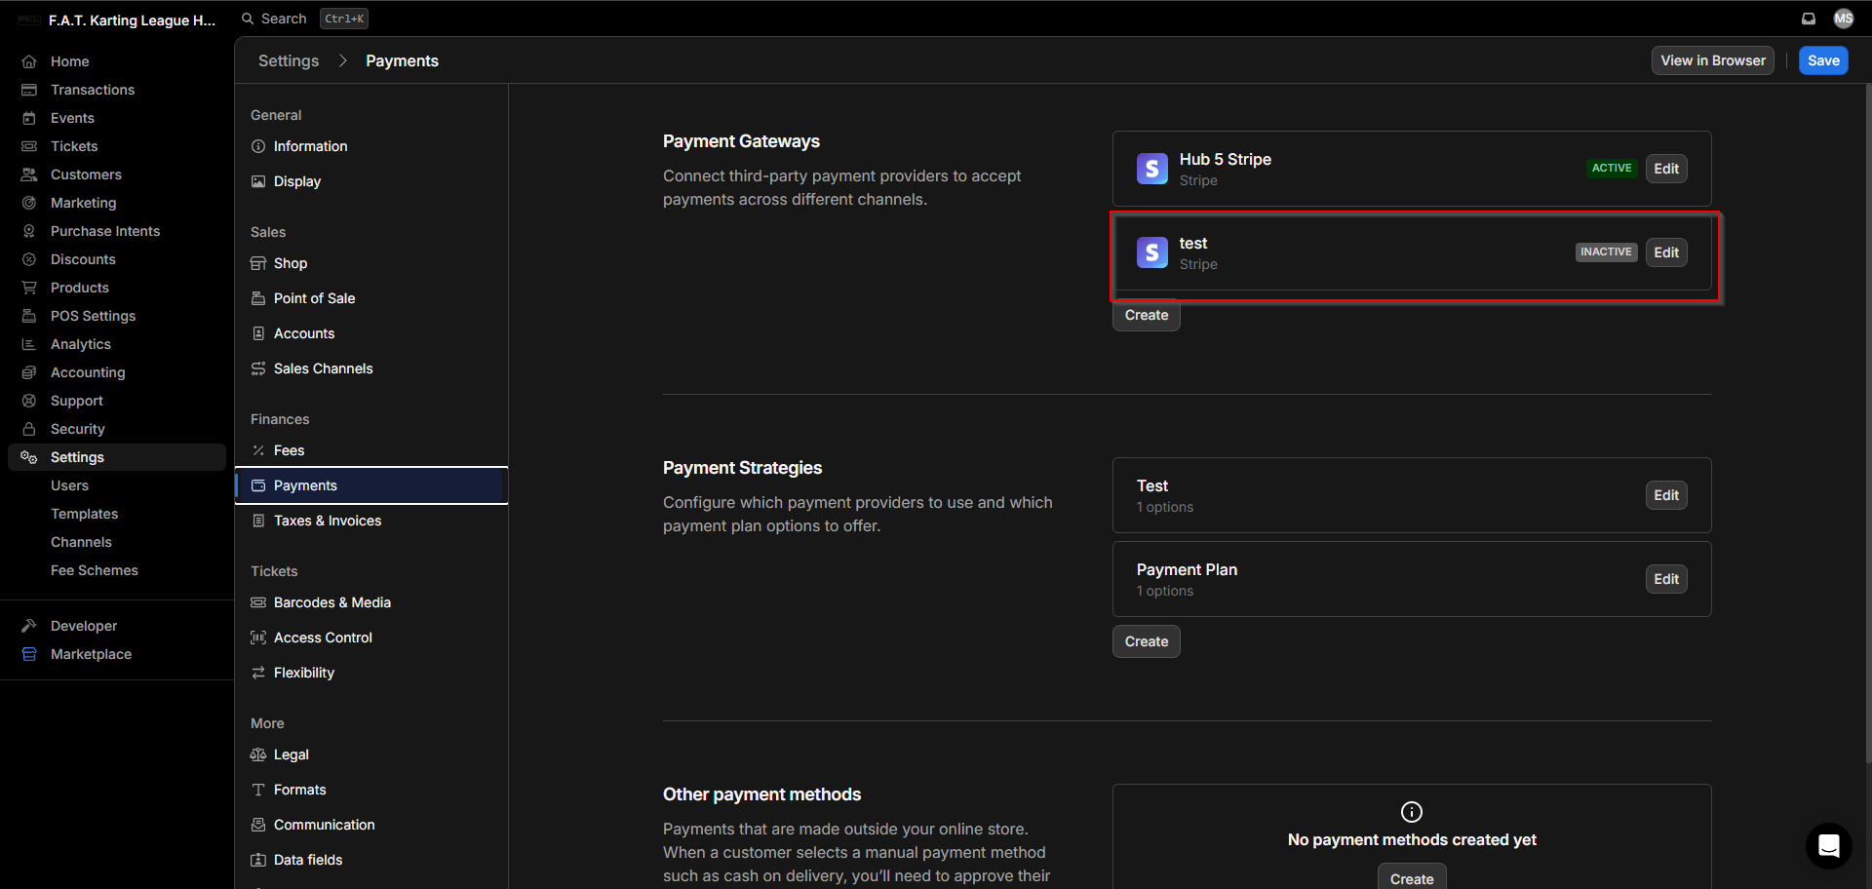Click the search magnifier icon

click(x=248, y=19)
